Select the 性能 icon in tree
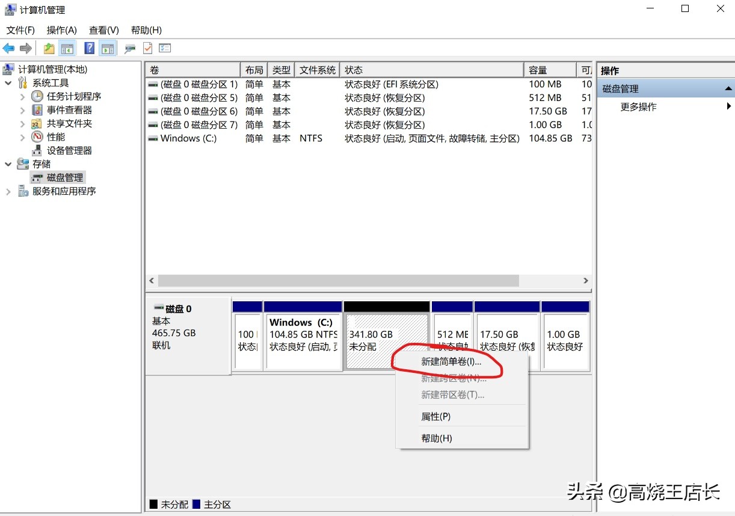The width and height of the screenshot is (735, 516). pyautogui.click(x=37, y=137)
